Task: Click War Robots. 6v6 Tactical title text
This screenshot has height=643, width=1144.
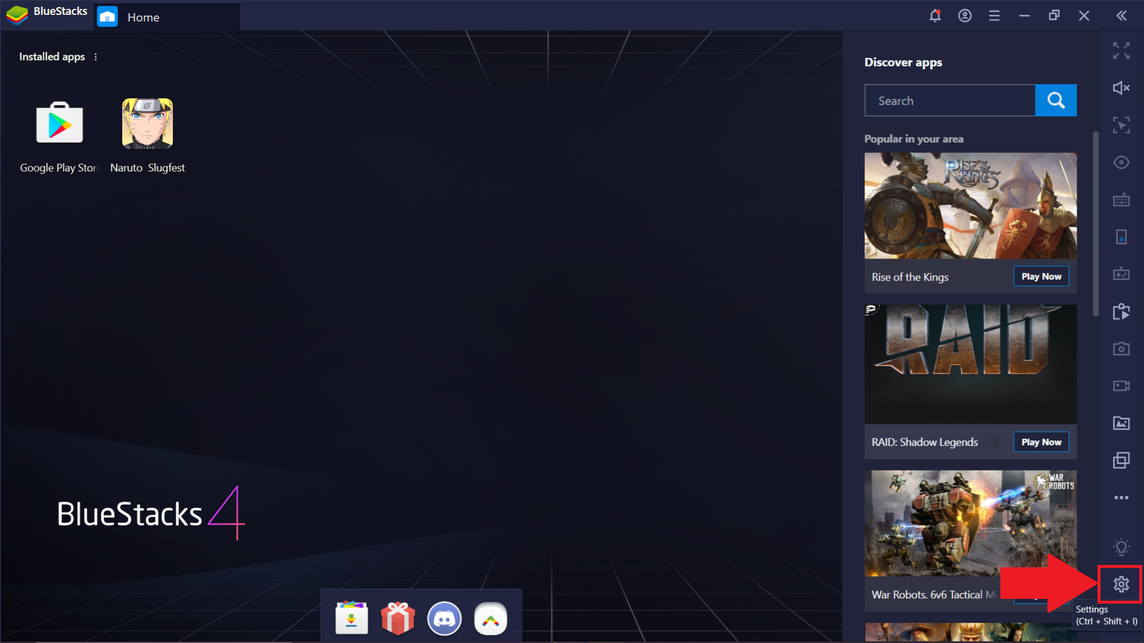Action: click(934, 595)
